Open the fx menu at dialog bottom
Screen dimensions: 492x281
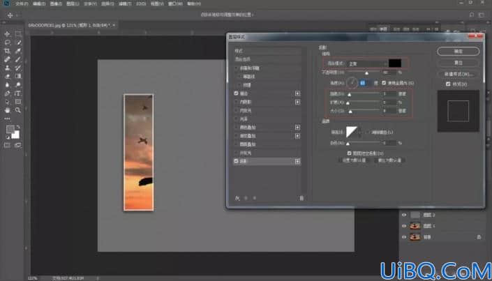(x=237, y=198)
